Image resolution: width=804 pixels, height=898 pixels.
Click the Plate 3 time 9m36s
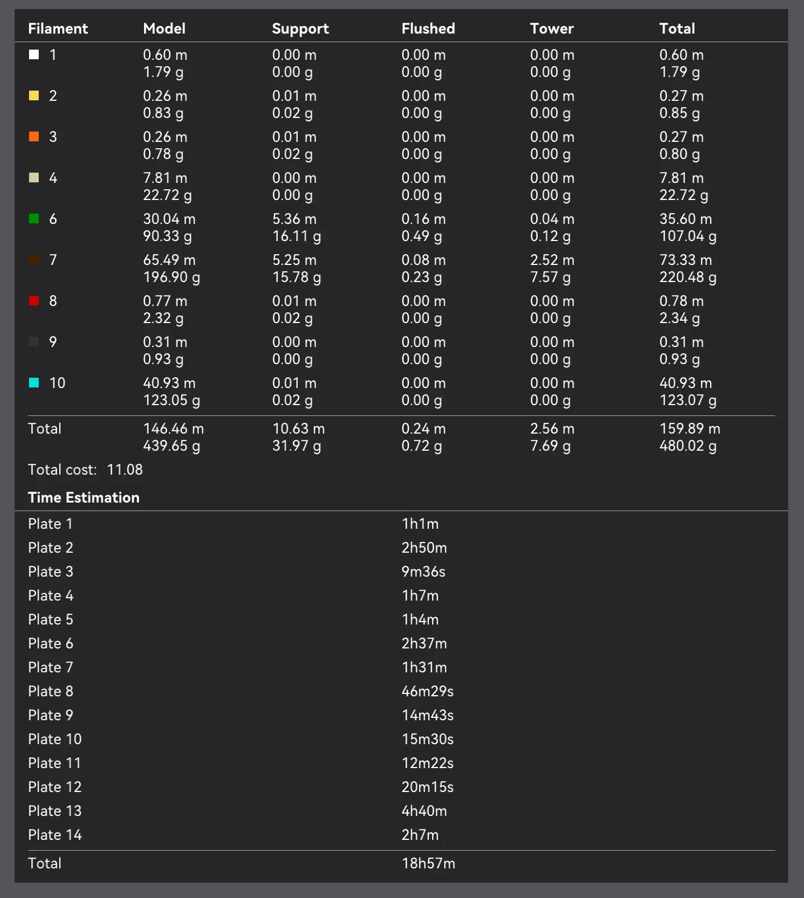[x=423, y=572]
